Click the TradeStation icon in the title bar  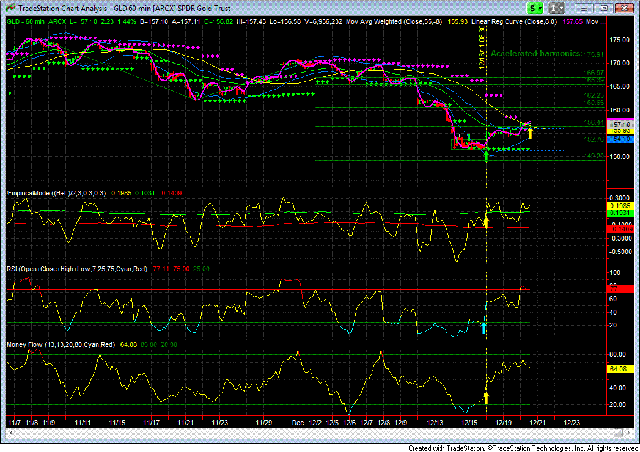click(10, 8)
